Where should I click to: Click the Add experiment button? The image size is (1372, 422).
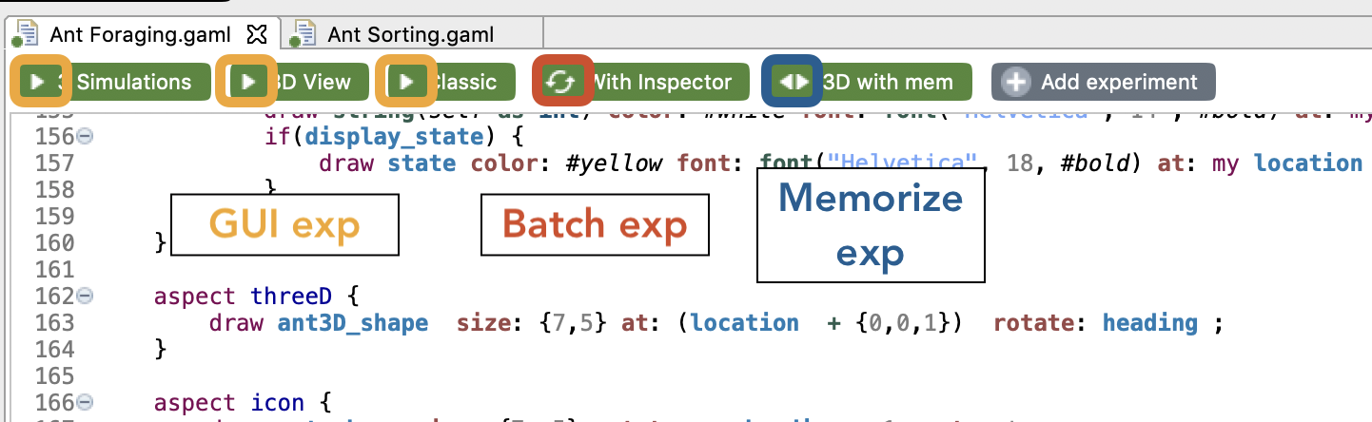coord(1104,82)
